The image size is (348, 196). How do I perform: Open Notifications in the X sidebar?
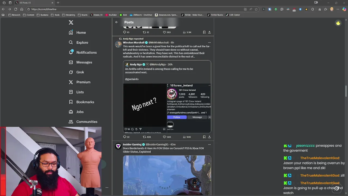click(x=83, y=52)
